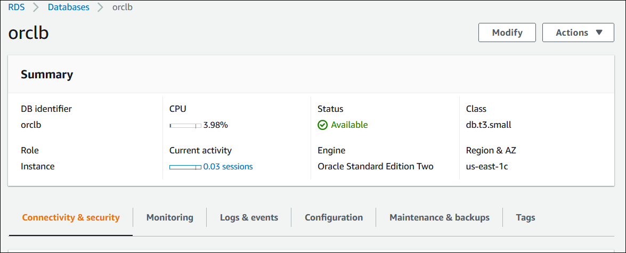Click the green Available status checkmark icon
This screenshot has height=253, width=626.
[322, 125]
